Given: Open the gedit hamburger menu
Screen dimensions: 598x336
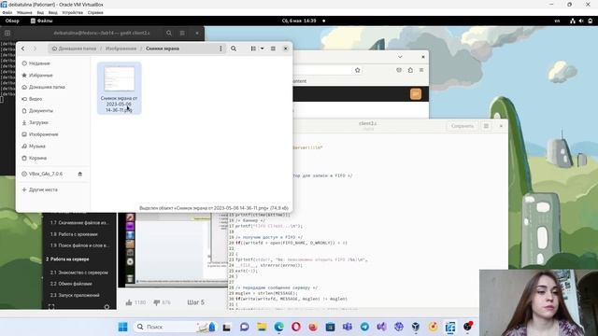Looking at the screenshot, I should 486,126.
